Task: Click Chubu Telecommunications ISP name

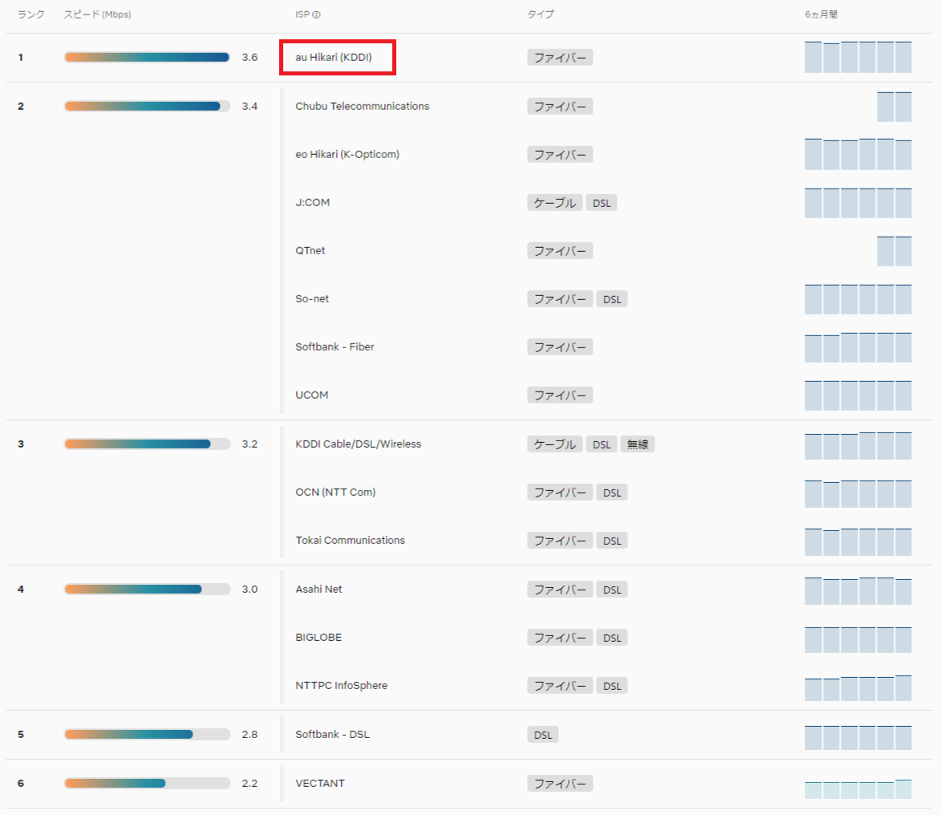Action: pos(363,106)
